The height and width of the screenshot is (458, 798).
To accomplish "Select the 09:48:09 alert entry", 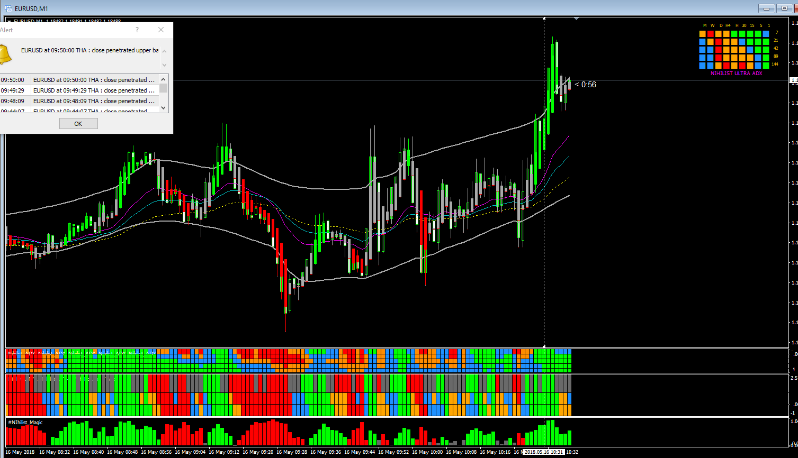I will tap(79, 101).
